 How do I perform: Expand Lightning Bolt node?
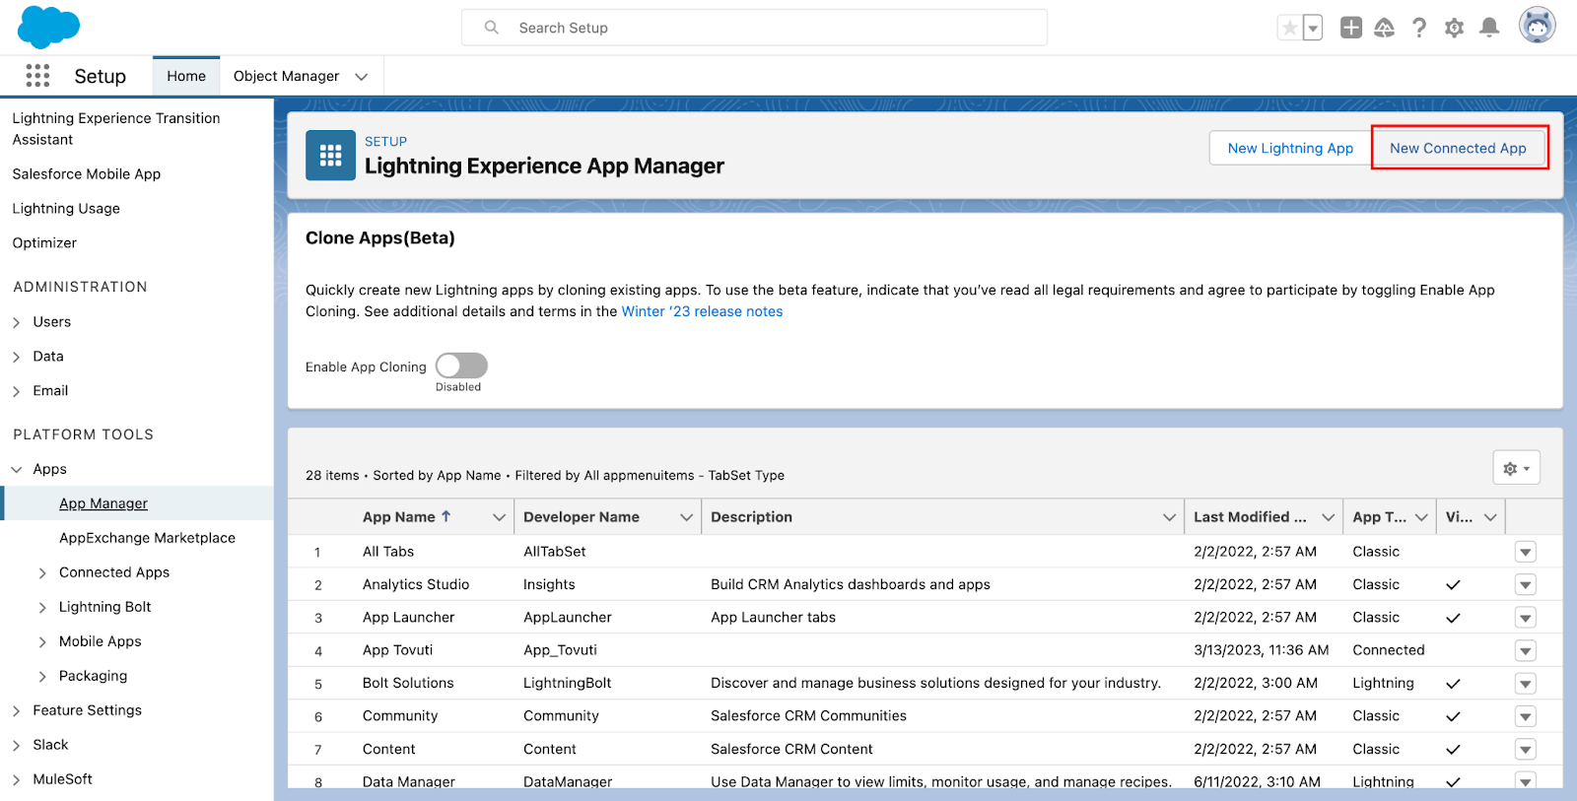(x=42, y=608)
